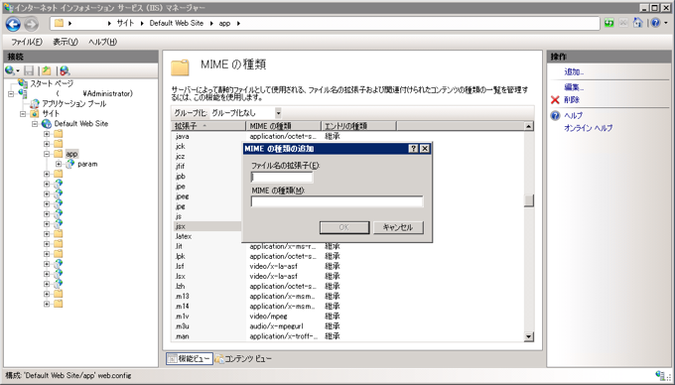Click the Save icon in connections toolbar
Viewport: 675px width, 385px height.
29,71
